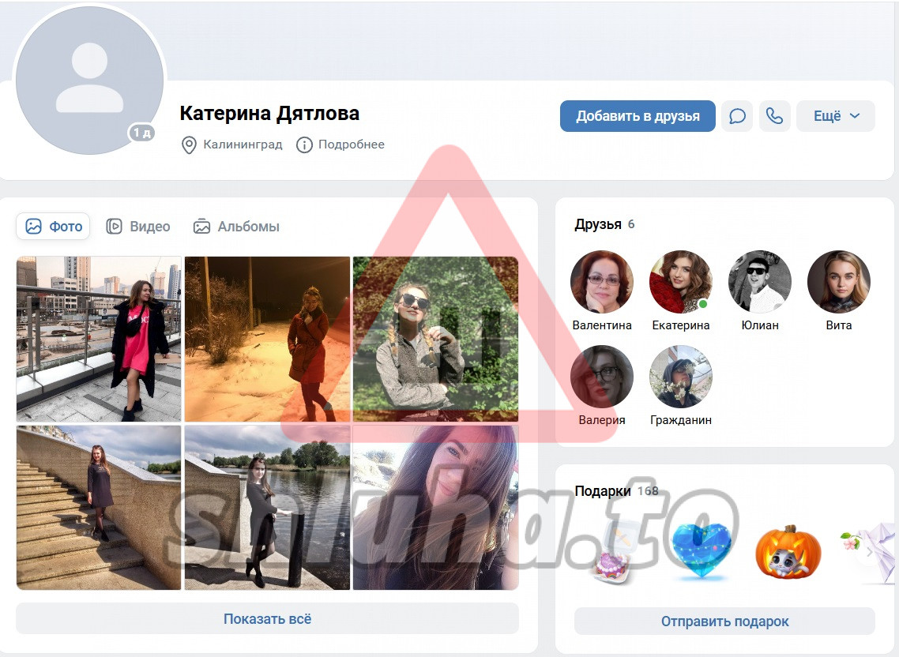Click the birthday cake gift icon

(611, 561)
